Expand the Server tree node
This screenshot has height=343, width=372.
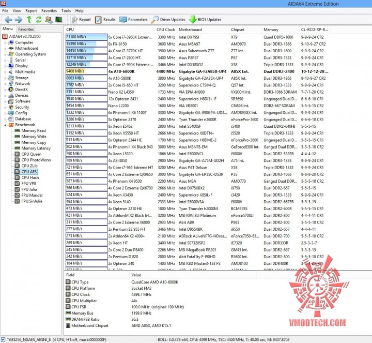(x=5, y=61)
